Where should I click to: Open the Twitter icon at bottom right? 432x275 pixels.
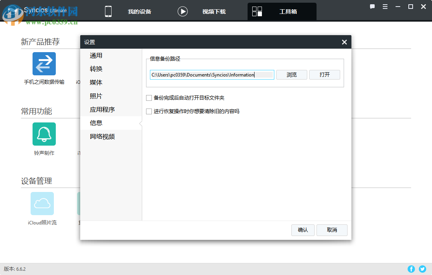422,269
